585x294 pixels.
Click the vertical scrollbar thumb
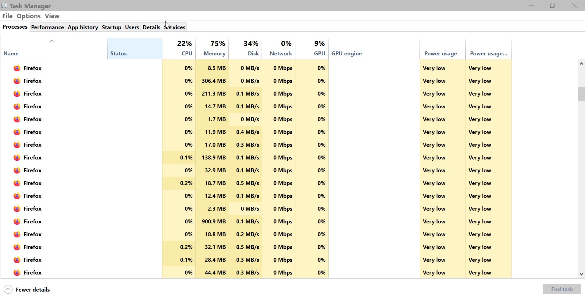(x=581, y=94)
